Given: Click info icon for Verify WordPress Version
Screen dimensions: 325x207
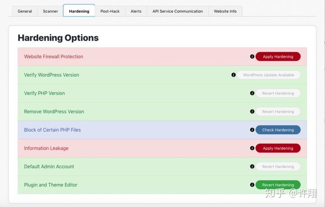Looking at the screenshot, I should pyautogui.click(x=233, y=75).
